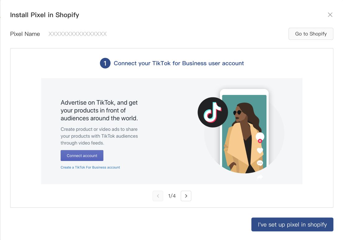Advance the carousel with the next arrow
Viewport: 343px width, 240px height.
186,196
